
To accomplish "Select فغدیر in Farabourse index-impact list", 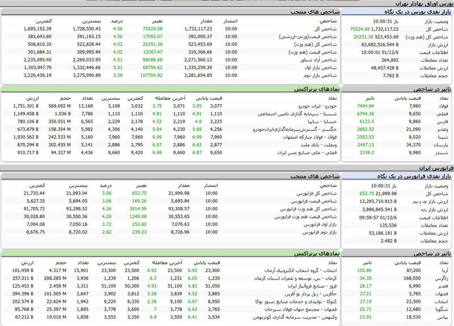I will [443, 286].
